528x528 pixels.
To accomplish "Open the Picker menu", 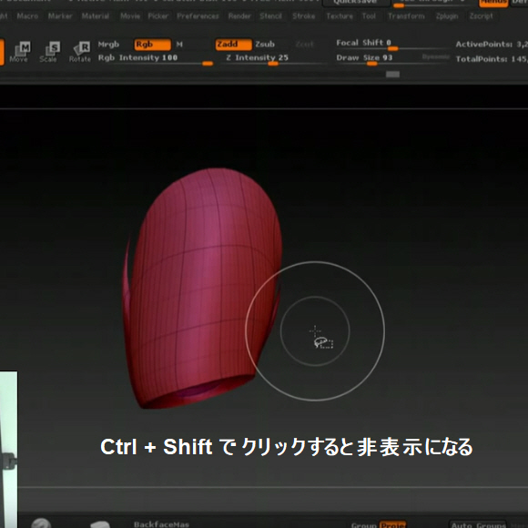I will (157, 15).
